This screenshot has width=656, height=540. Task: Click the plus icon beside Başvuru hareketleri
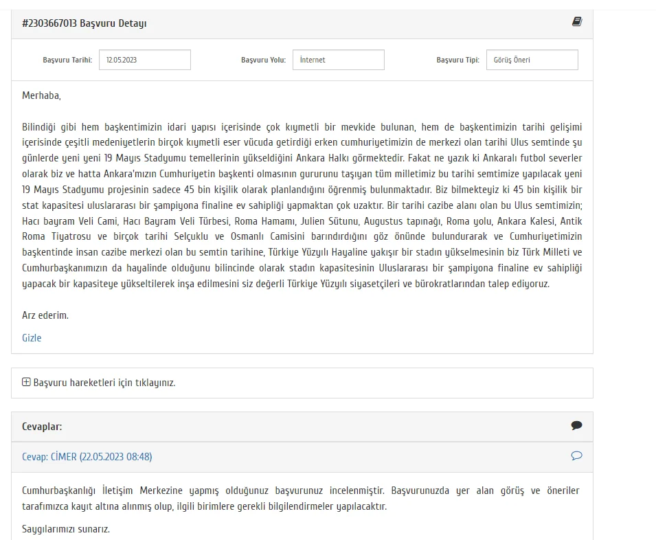26,382
